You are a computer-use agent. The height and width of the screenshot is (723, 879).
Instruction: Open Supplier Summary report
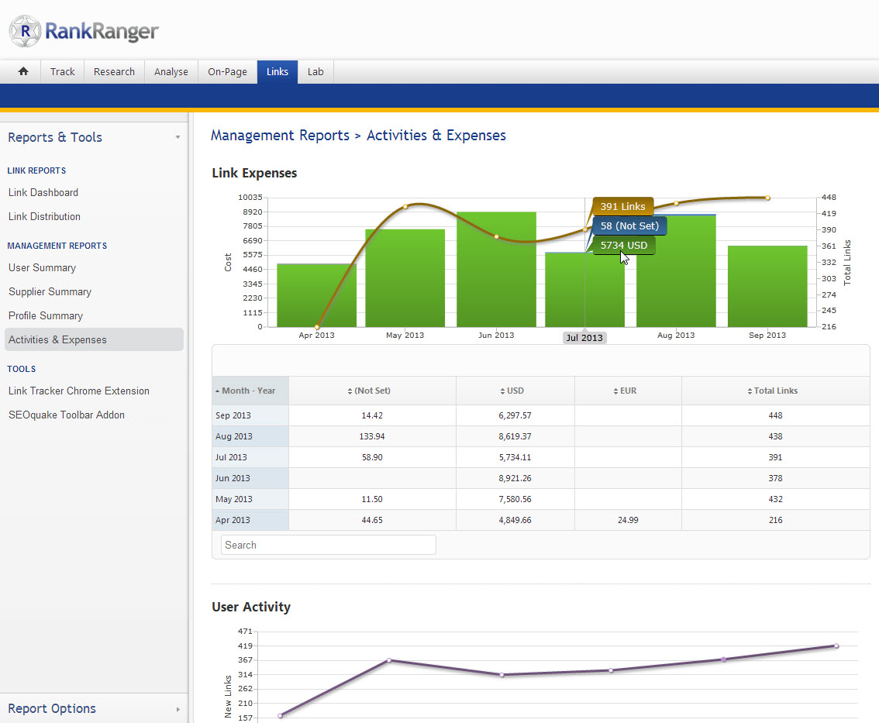click(50, 291)
